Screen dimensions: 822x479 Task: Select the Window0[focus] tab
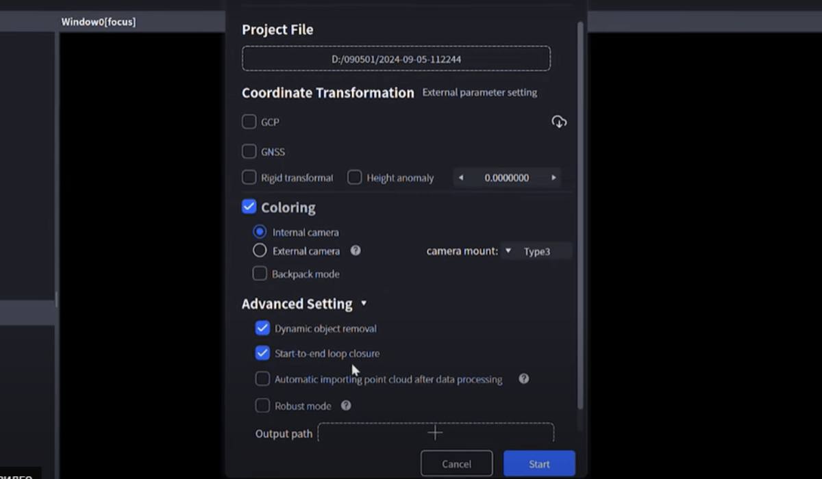[99, 22]
